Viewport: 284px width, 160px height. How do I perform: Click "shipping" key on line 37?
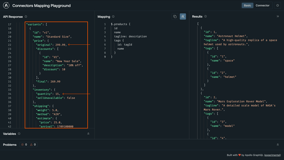pos(41,106)
